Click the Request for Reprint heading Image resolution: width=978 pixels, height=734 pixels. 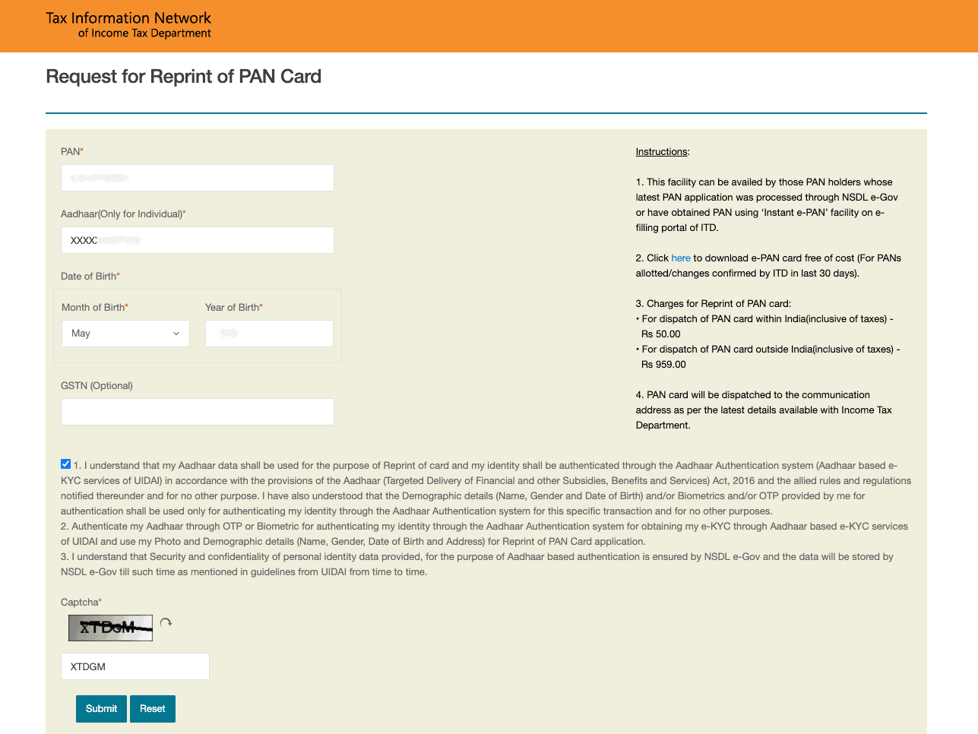(183, 77)
